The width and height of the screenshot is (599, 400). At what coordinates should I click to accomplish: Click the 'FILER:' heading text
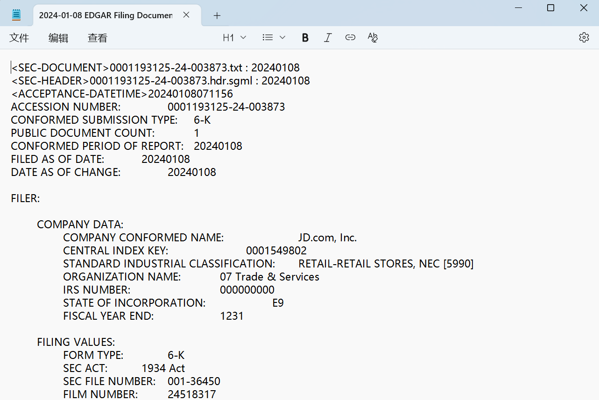tap(26, 198)
